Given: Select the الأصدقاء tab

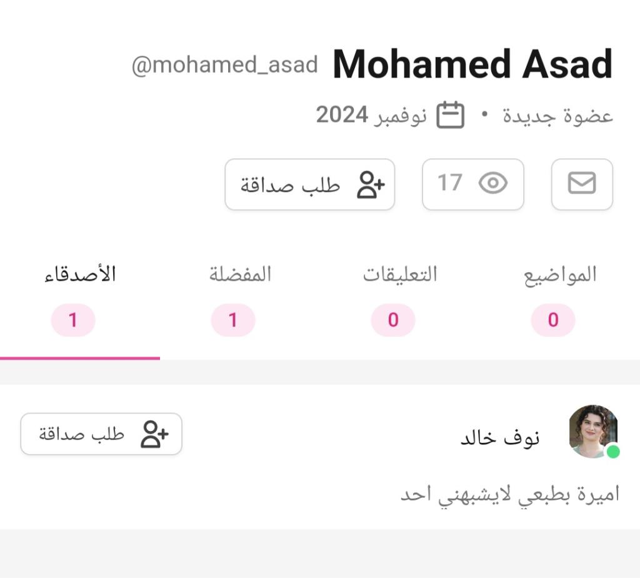Looking at the screenshot, I should 80,275.
